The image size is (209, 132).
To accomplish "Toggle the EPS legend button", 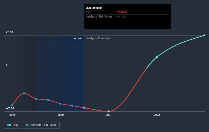I will (x=12, y=125).
